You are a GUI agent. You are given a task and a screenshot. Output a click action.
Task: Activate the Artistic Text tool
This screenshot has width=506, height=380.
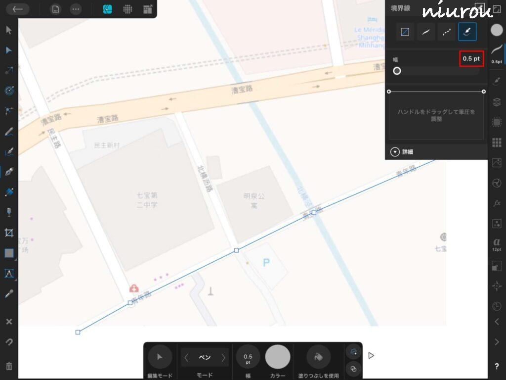[x=9, y=273]
